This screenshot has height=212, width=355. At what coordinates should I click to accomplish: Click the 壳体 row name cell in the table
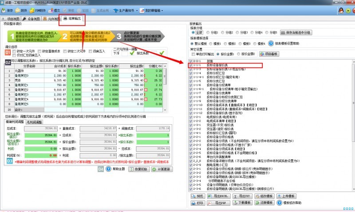(x=29, y=80)
